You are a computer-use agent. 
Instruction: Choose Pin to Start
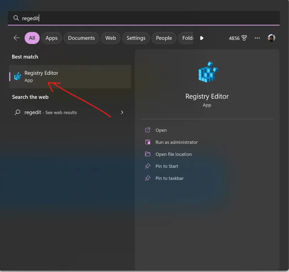point(167,166)
